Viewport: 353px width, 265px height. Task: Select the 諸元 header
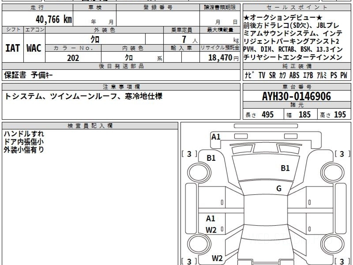click(x=297, y=105)
